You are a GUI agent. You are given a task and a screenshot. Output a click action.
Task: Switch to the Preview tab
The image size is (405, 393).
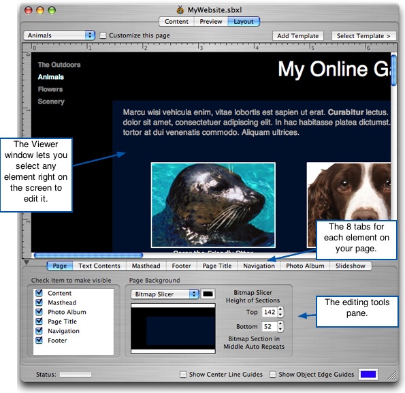(x=211, y=21)
